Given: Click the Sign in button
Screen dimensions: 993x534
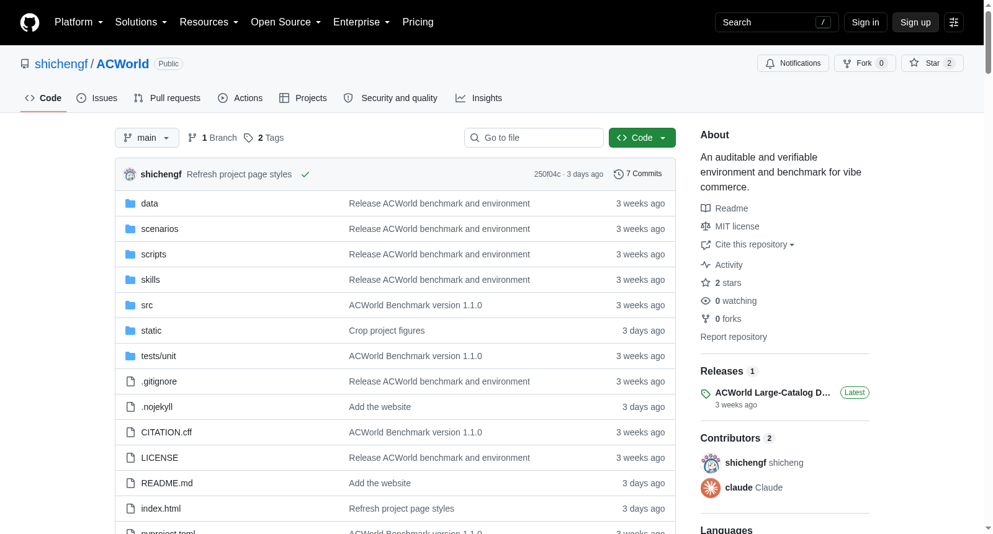Looking at the screenshot, I should [x=866, y=22].
